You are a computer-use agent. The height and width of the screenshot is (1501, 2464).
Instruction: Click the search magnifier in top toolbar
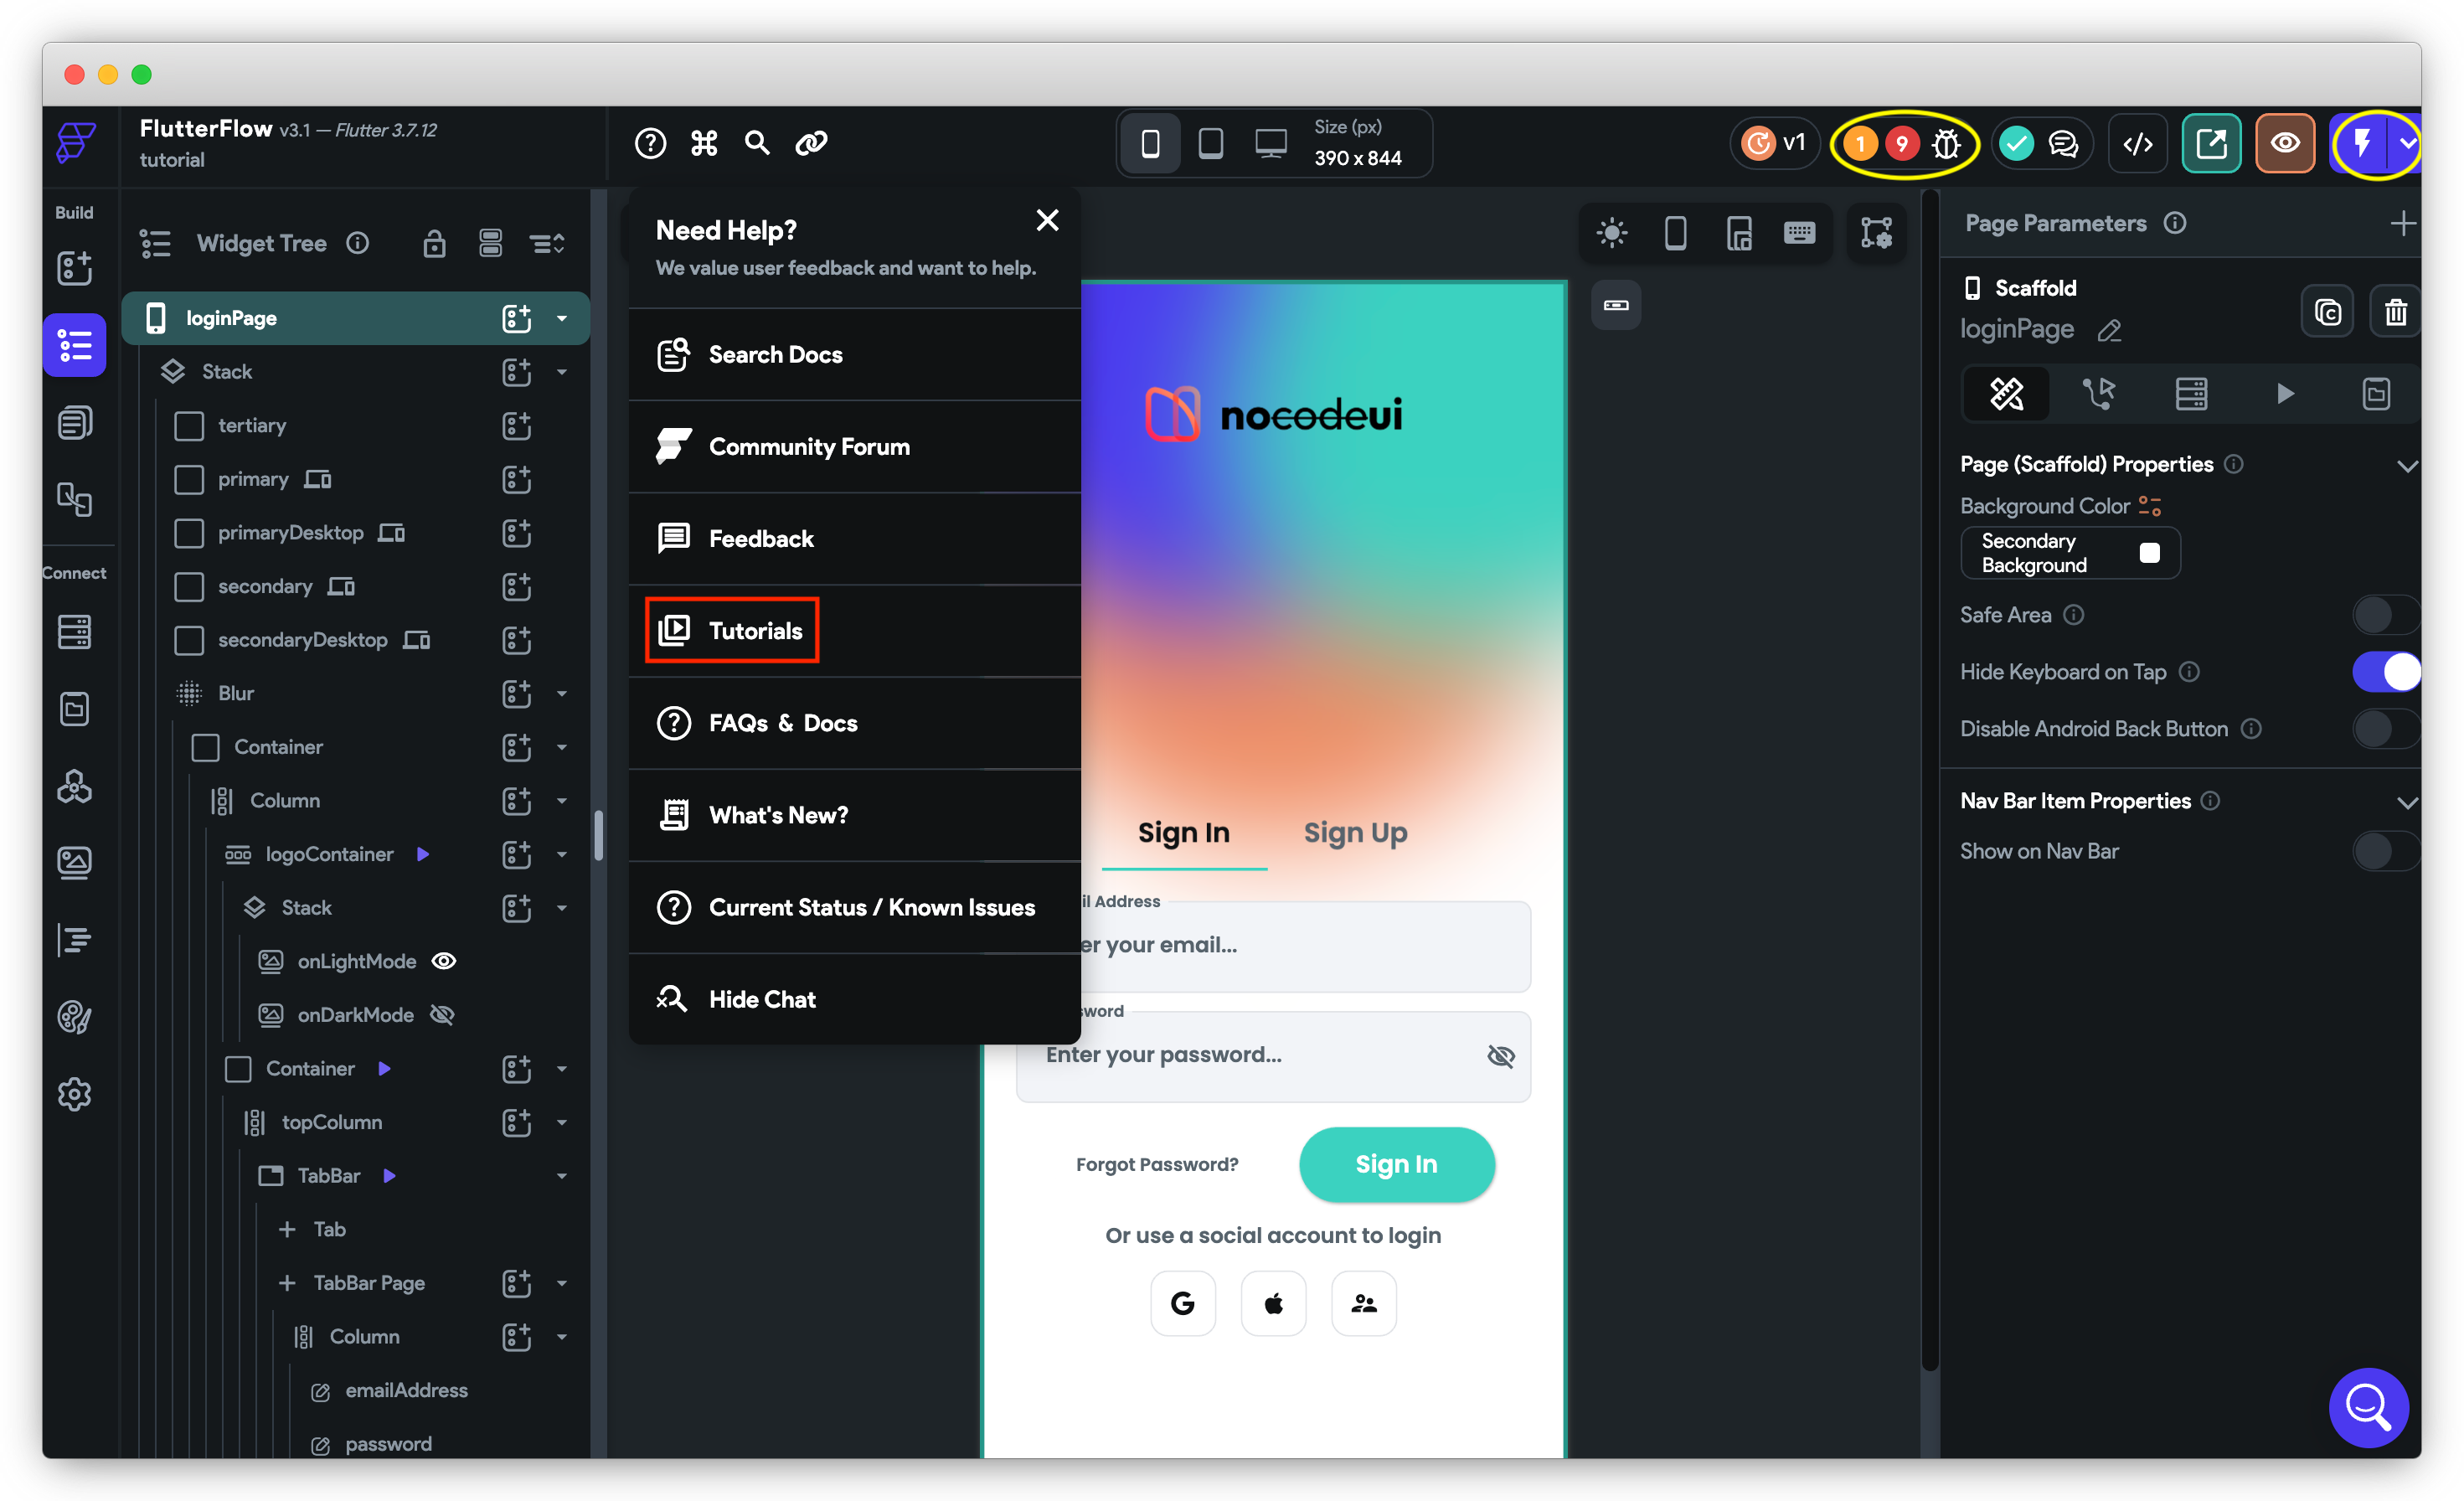tap(757, 143)
